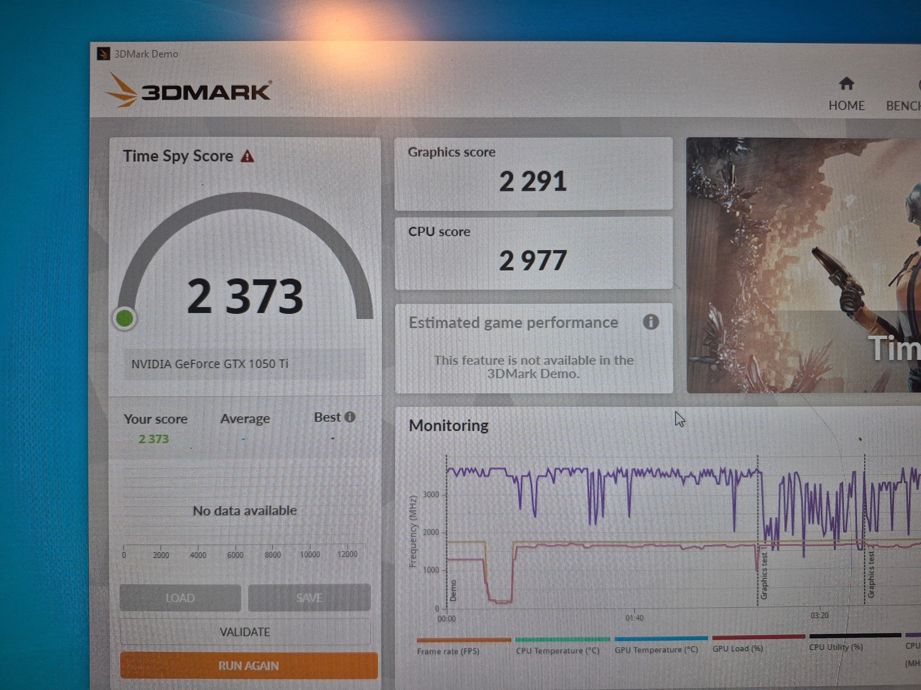Click the 3DMARK logo in the header

(188, 90)
